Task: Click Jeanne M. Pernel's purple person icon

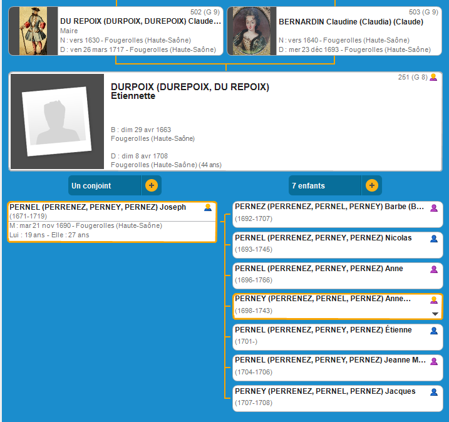Action: click(433, 361)
